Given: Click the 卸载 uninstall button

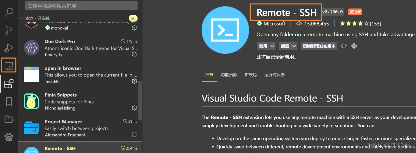Looking at the screenshot, I should pyautogui.click(x=285, y=46).
